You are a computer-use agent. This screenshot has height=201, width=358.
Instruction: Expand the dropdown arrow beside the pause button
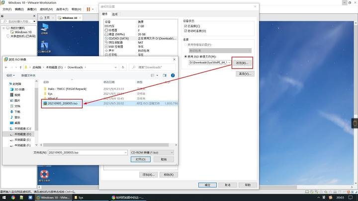(92, 9)
